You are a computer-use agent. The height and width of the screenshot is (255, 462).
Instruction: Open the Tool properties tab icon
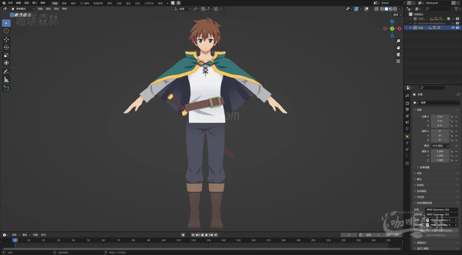tap(407, 95)
